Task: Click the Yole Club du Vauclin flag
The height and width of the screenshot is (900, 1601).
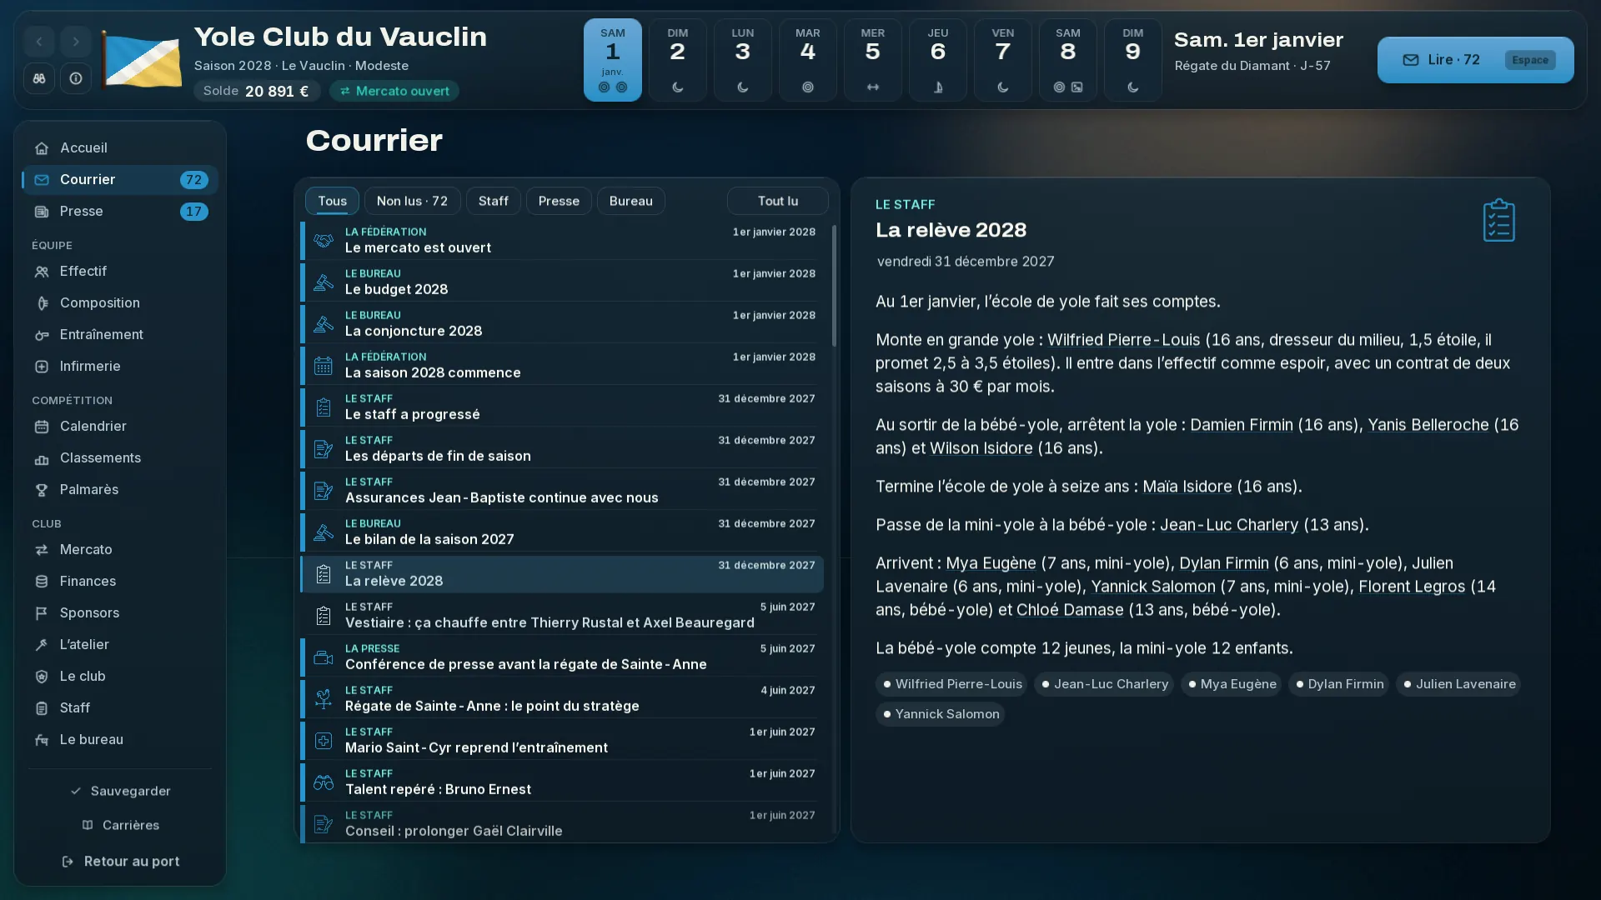Action: [x=141, y=59]
